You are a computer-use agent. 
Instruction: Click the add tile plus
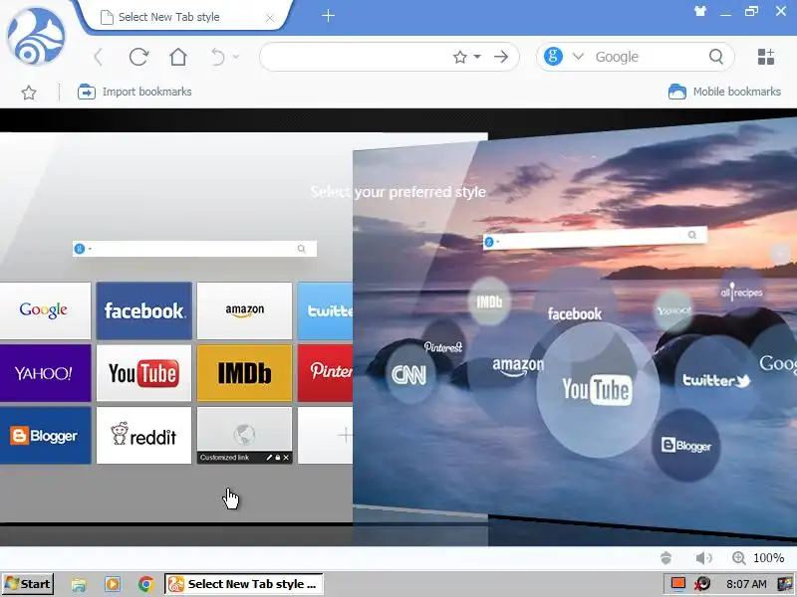(326, 436)
